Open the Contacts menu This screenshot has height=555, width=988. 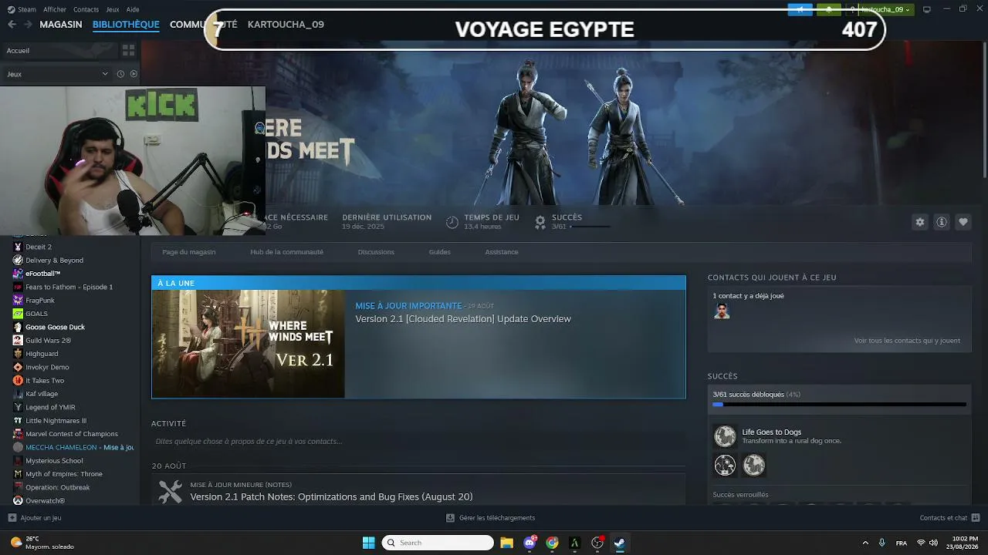[x=86, y=9]
